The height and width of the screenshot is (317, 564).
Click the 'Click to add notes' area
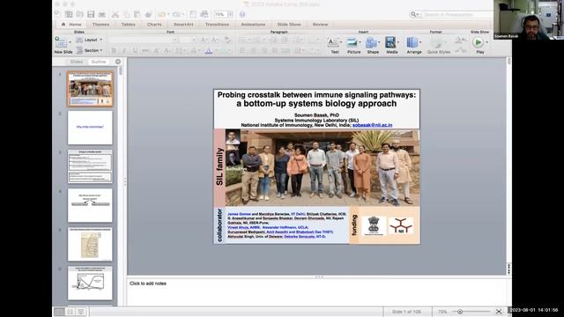316,291
